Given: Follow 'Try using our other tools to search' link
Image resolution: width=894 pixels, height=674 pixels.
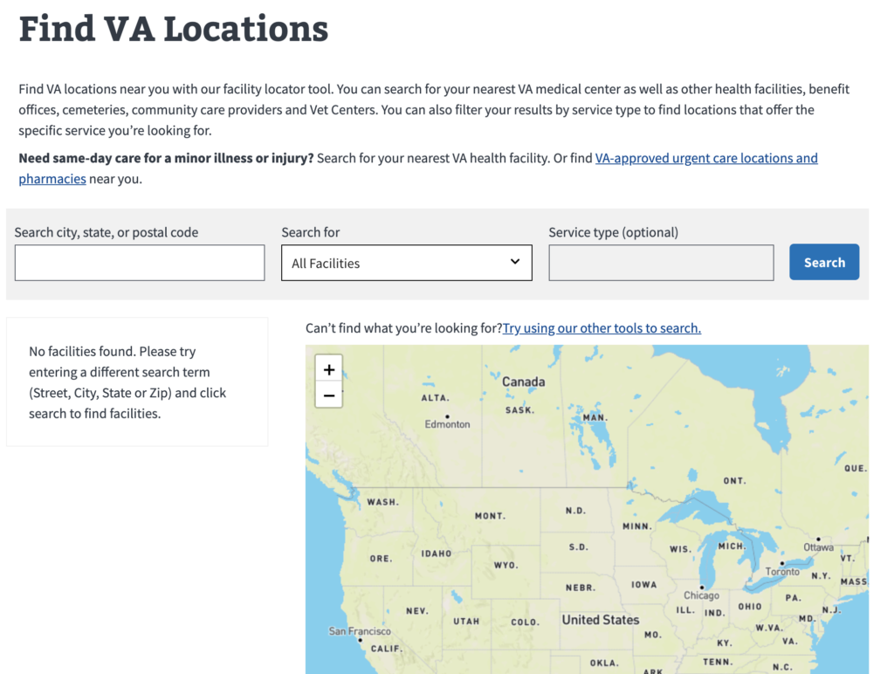Looking at the screenshot, I should tap(602, 328).
